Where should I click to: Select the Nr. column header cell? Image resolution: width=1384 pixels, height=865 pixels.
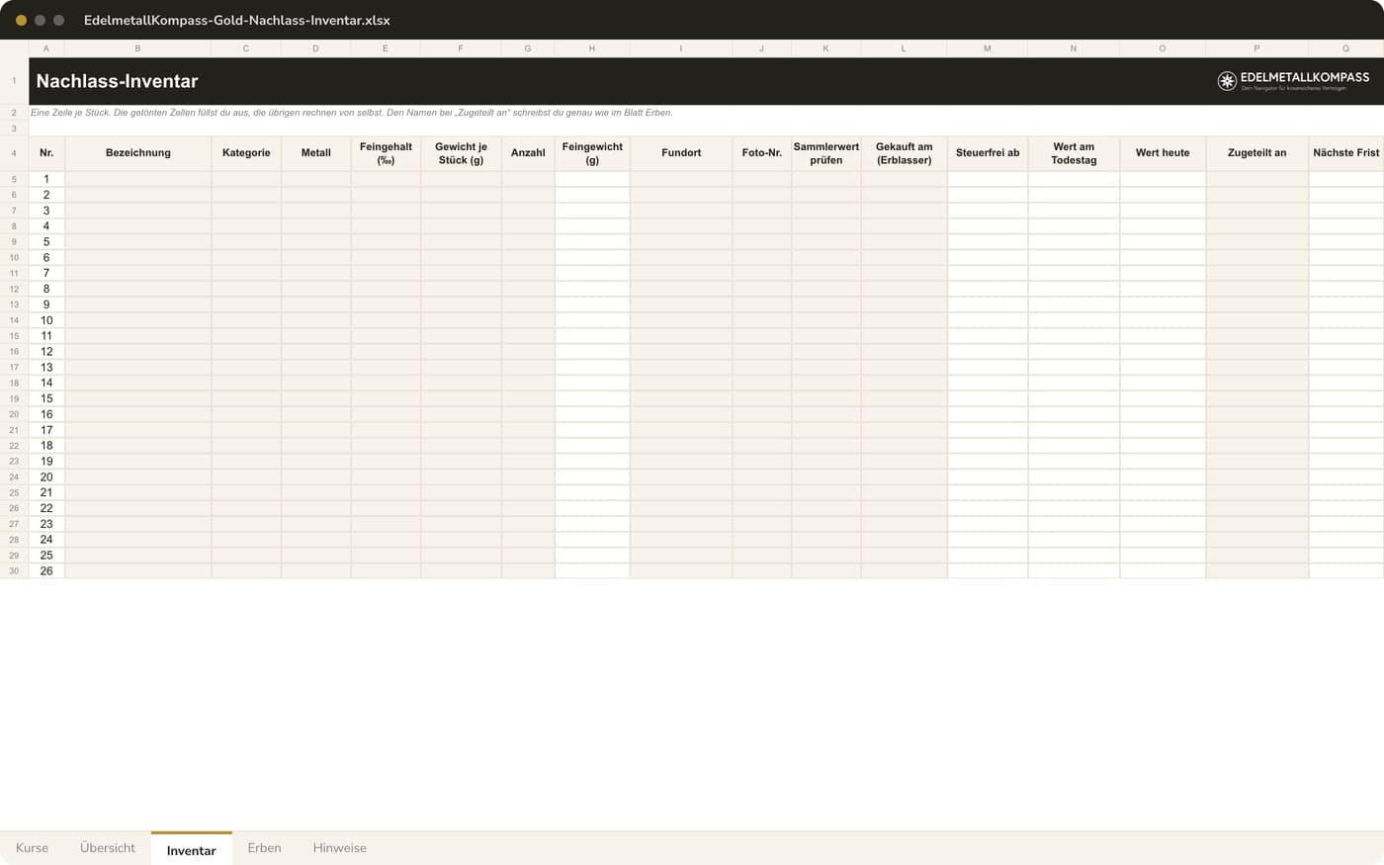46,153
